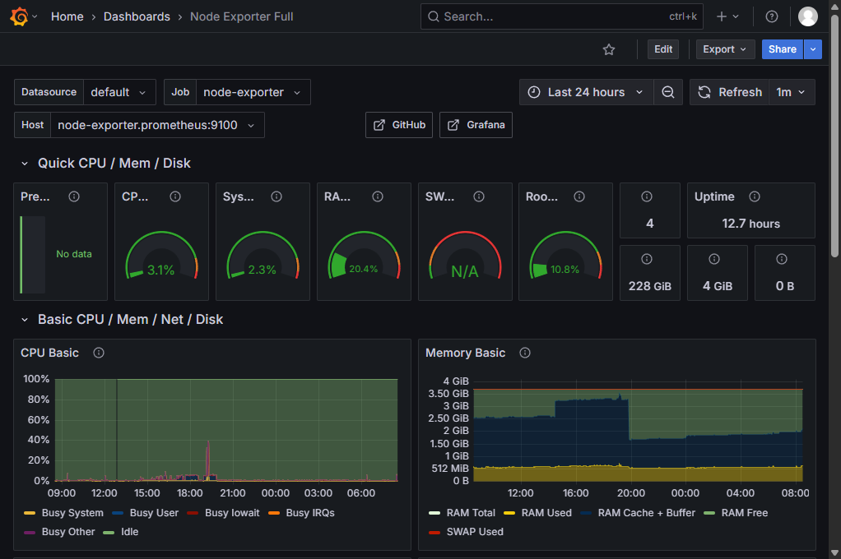
Task: Open the Datasource default dropdown
Action: tap(119, 92)
